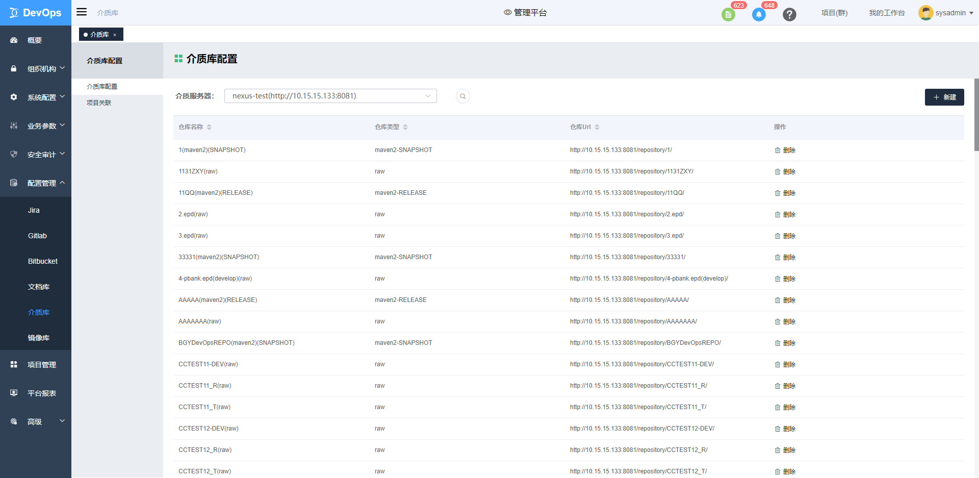Viewport: 979px width, 478px height.
Task: Click trash icon in 4-pbank.epd(develop)(raw) row
Action: 778,279
